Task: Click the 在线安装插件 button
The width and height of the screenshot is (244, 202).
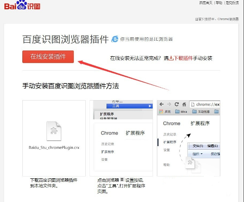Action: (48, 57)
